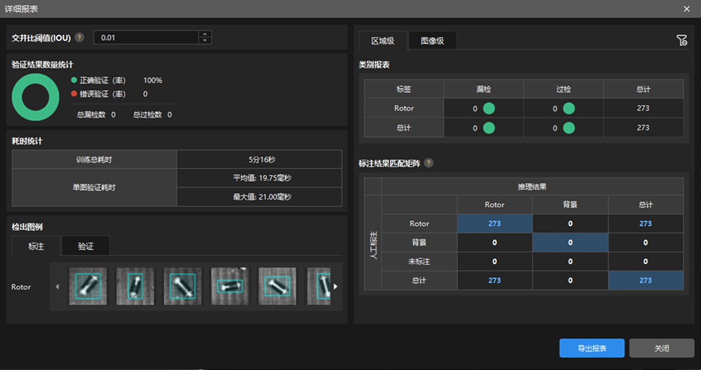The image size is (701, 370).
Task: Click the 5分16秒 training time value
Action: coord(262,159)
